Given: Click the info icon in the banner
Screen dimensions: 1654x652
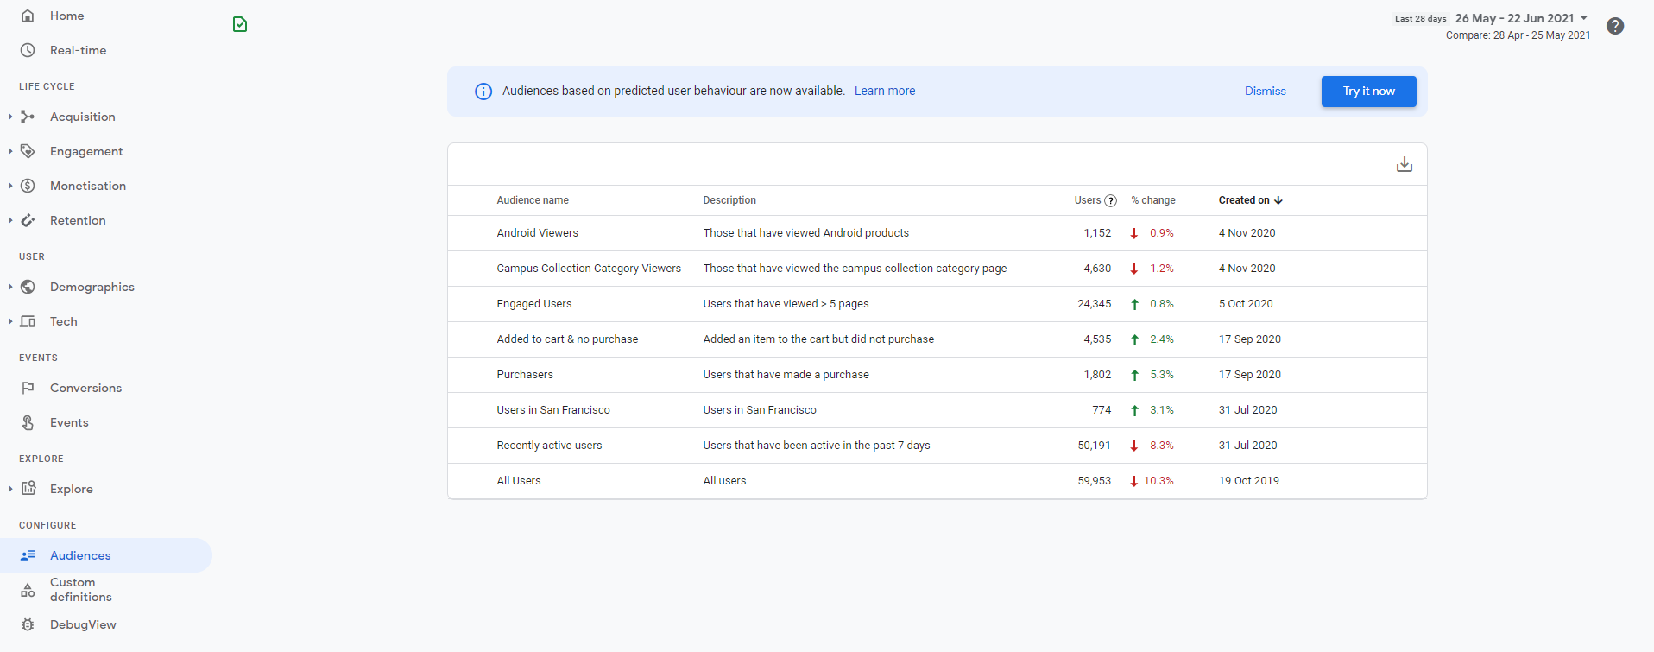Looking at the screenshot, I should (x=483, y=92).
